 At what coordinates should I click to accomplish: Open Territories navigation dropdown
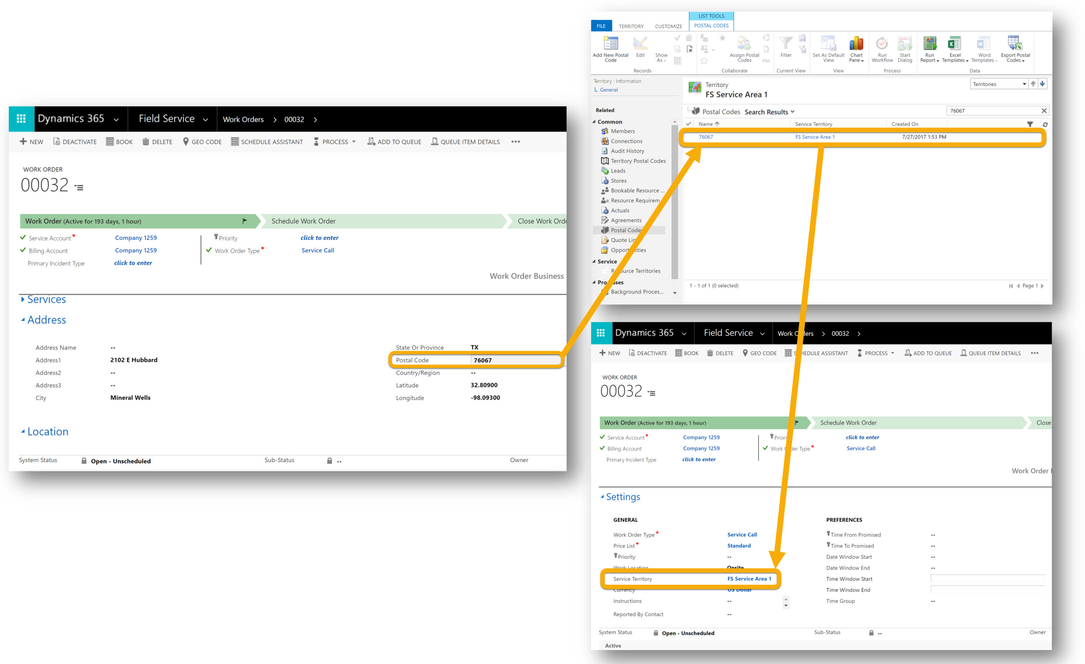pos(999,84)
